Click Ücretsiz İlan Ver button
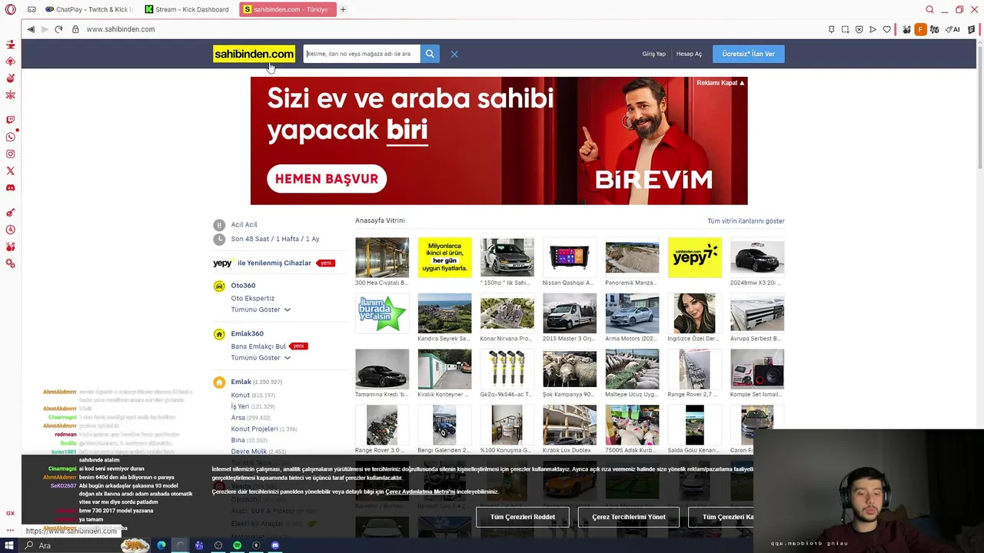Image resolution: width=984 pixels, height=553 pixels. point(748,54)
